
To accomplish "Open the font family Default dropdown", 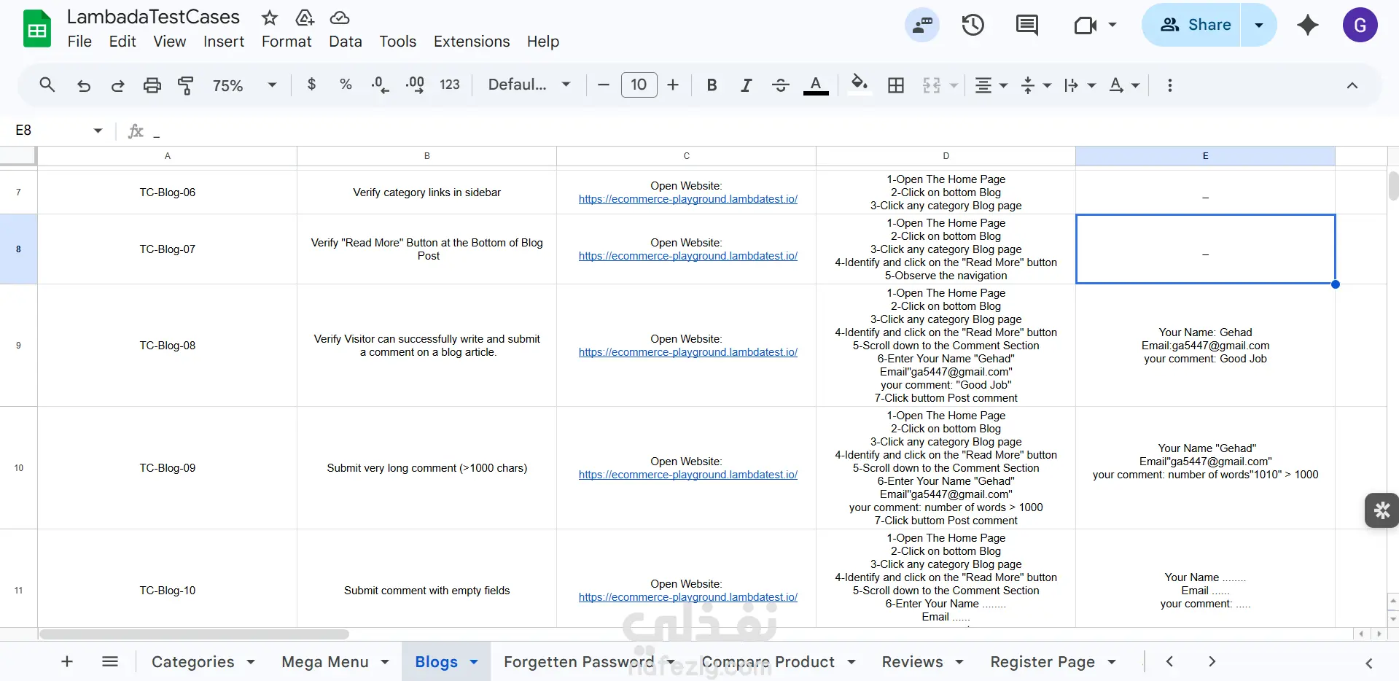I will click(x=529, y=85).
